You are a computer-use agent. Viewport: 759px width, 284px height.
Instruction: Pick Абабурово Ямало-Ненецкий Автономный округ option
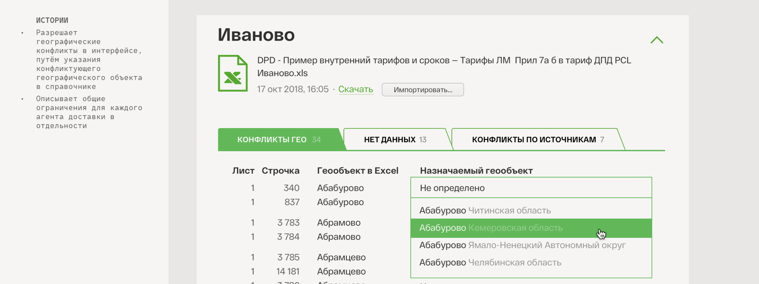pyautogui.click(x=522, y=245)
